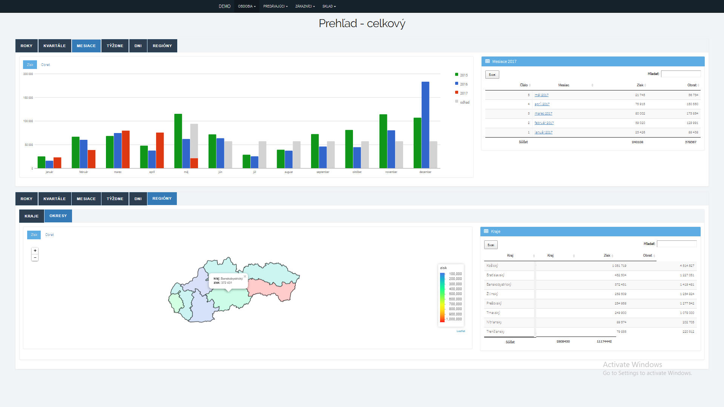Toggle the 2017 series in the chart legend
Screen dimensions: 724x407
[x=461, y=93]
